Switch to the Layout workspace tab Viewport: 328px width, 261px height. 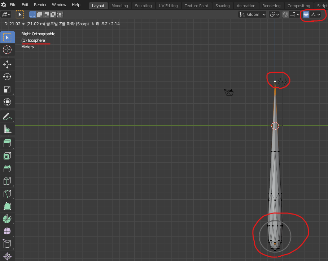[x=98, y=6]
